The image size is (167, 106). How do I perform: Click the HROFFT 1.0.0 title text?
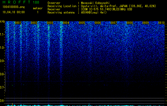tap(21, 2)
